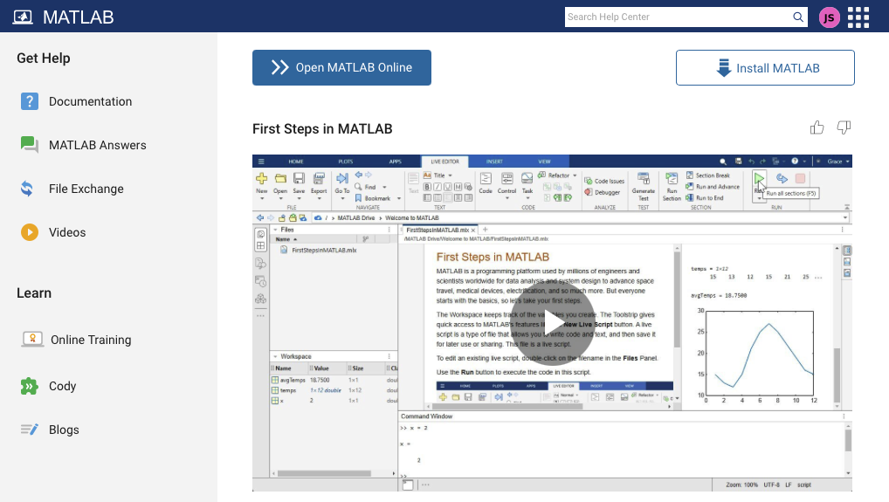
Task: Click the Documentation question mark icon
Action: pos(30,101)
